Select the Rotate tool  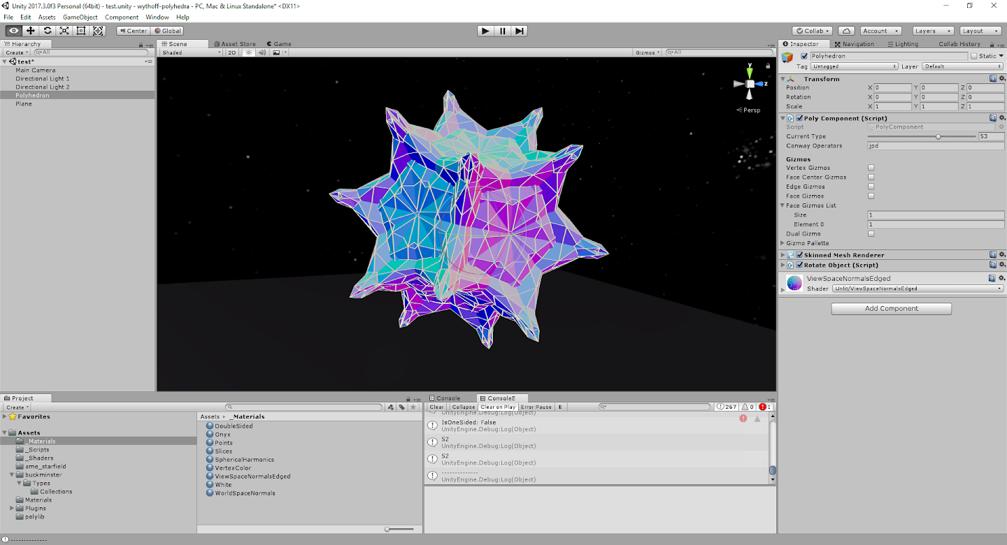47,31
